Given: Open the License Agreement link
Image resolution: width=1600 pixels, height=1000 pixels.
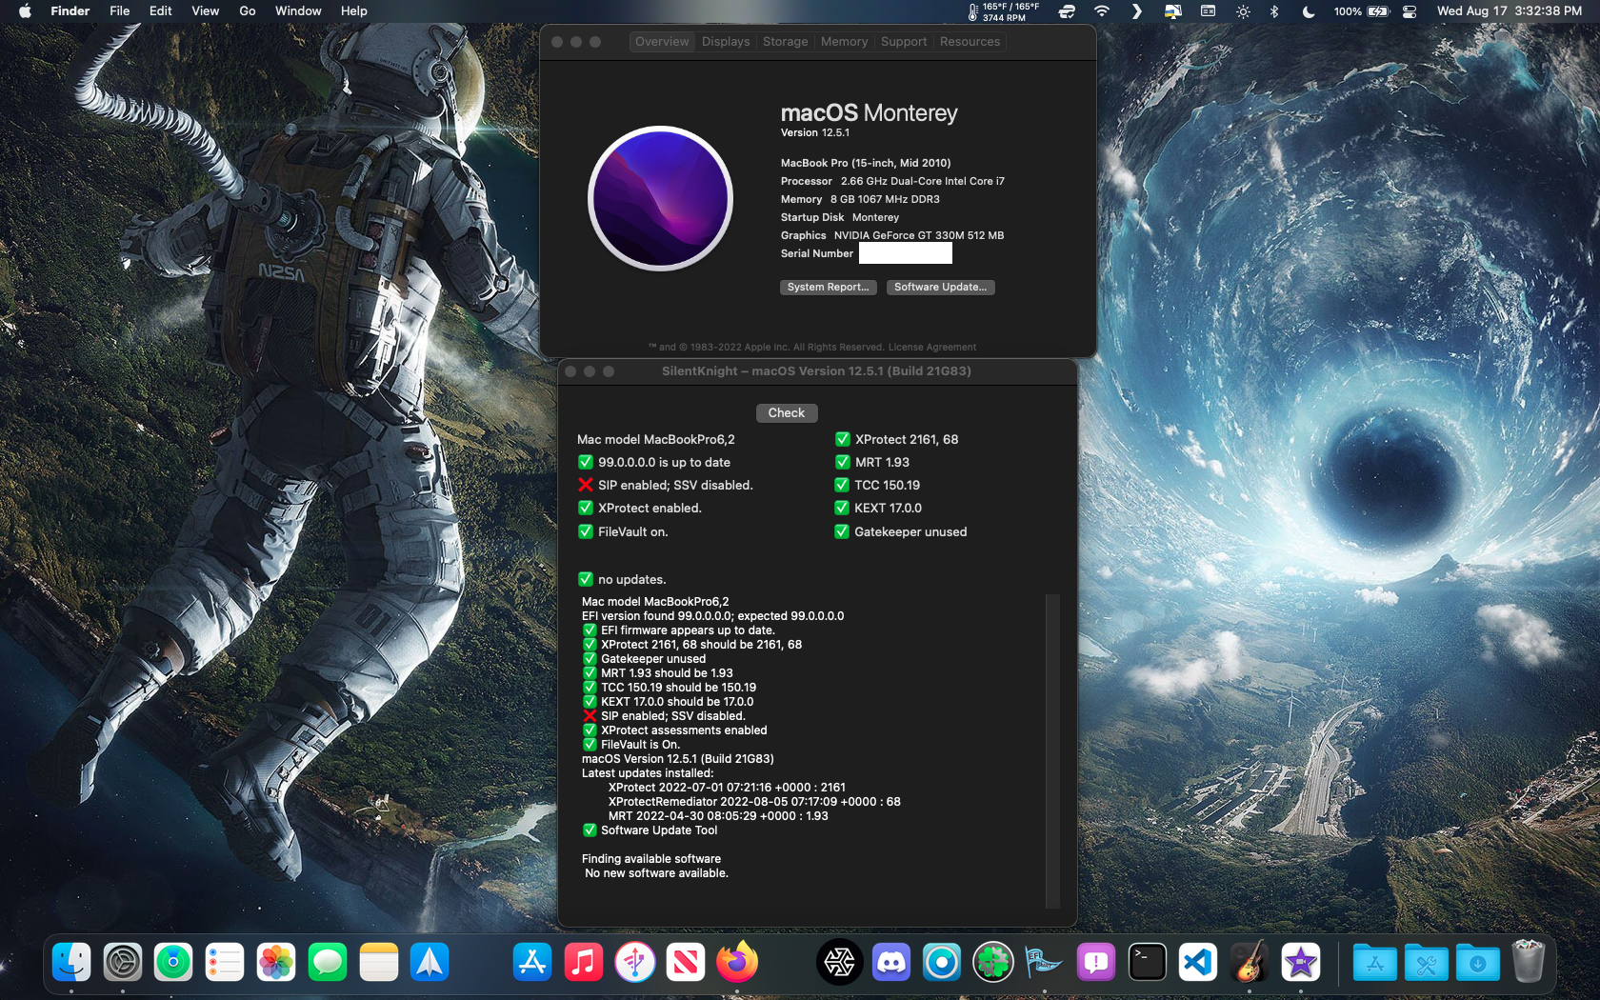Looking at the screenshot, I should 932,348.
